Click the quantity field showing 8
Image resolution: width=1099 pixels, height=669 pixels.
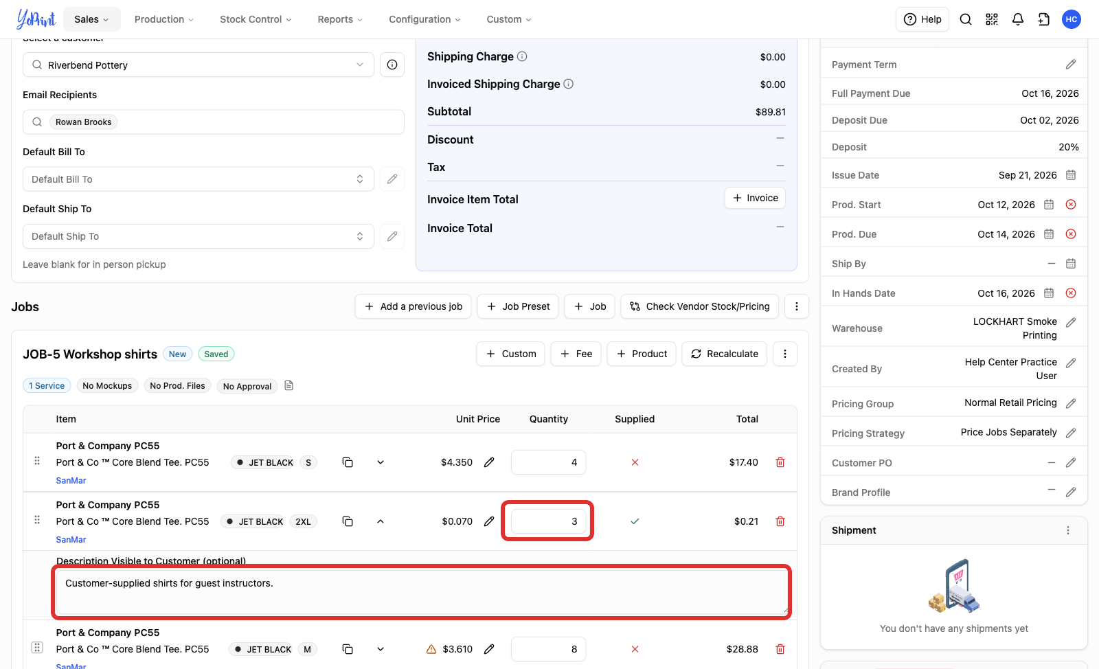click(548, 649)
